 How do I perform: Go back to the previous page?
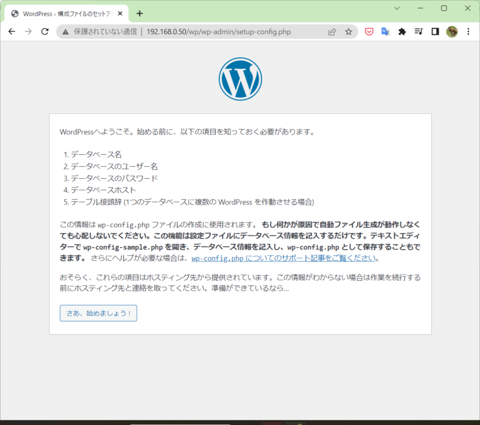tap(12, 32)
